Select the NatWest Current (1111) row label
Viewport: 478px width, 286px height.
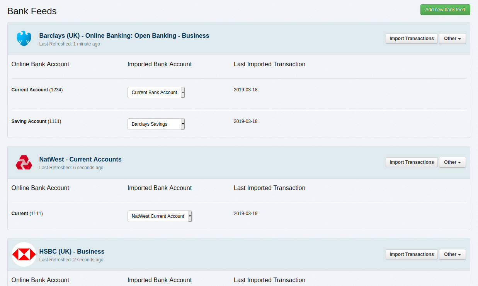point(27,214)
